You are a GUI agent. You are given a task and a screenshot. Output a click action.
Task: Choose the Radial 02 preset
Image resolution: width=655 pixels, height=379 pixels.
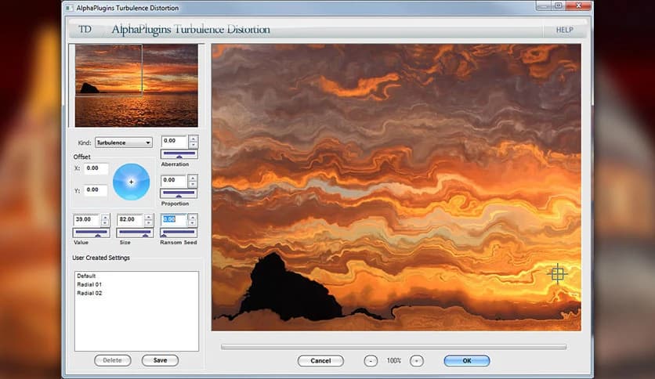click(89, 294)
